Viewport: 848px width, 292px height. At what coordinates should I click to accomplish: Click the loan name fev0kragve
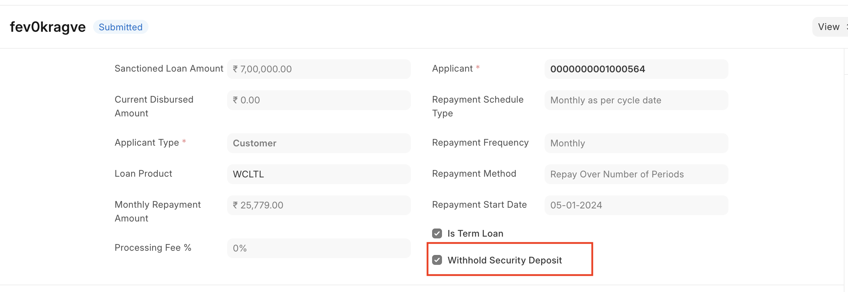coord(47,26)
